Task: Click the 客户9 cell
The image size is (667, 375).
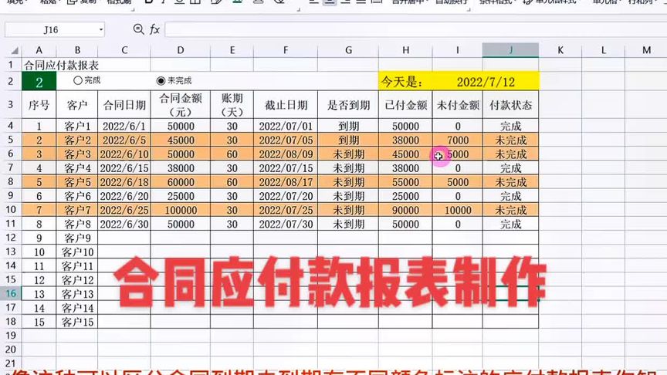Action: coord(77,238)
